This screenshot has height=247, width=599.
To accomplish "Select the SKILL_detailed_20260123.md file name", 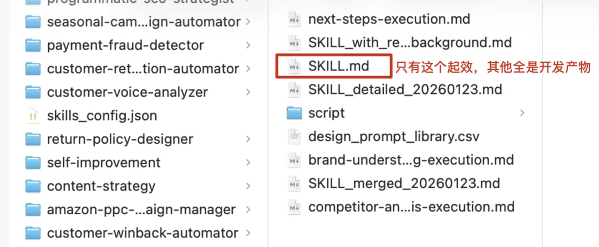I will [x=405, y=89].
